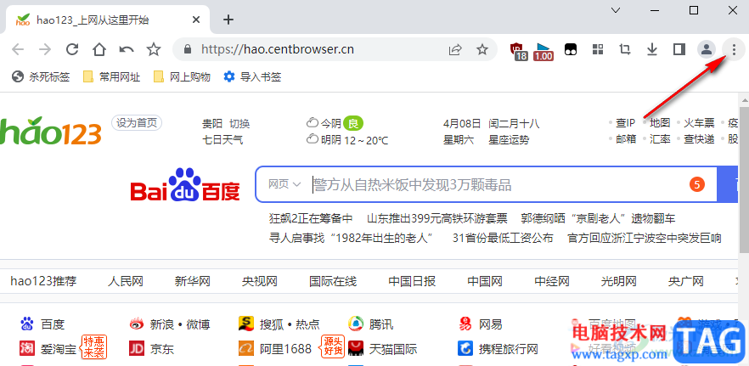
Task: Toggle the side panel icon
Action: [x=679, y=49]
